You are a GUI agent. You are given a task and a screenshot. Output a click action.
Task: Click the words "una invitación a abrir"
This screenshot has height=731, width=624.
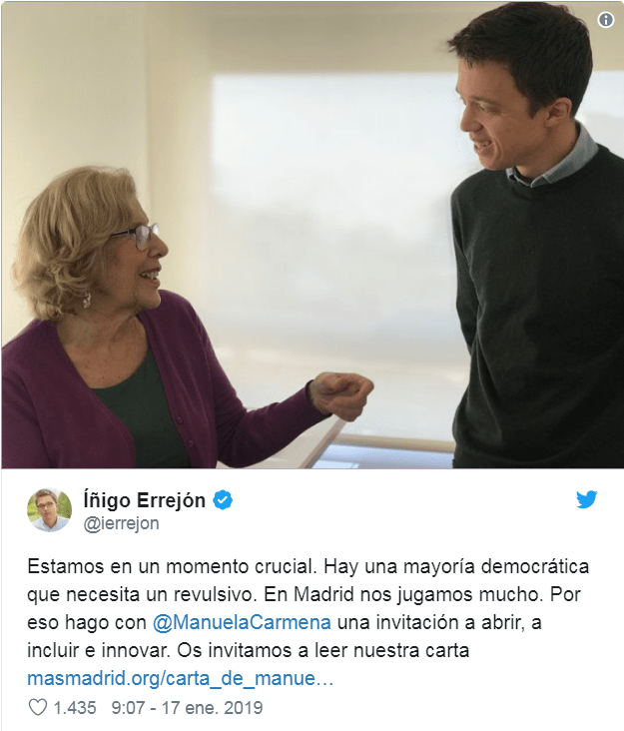pos(428,622)
